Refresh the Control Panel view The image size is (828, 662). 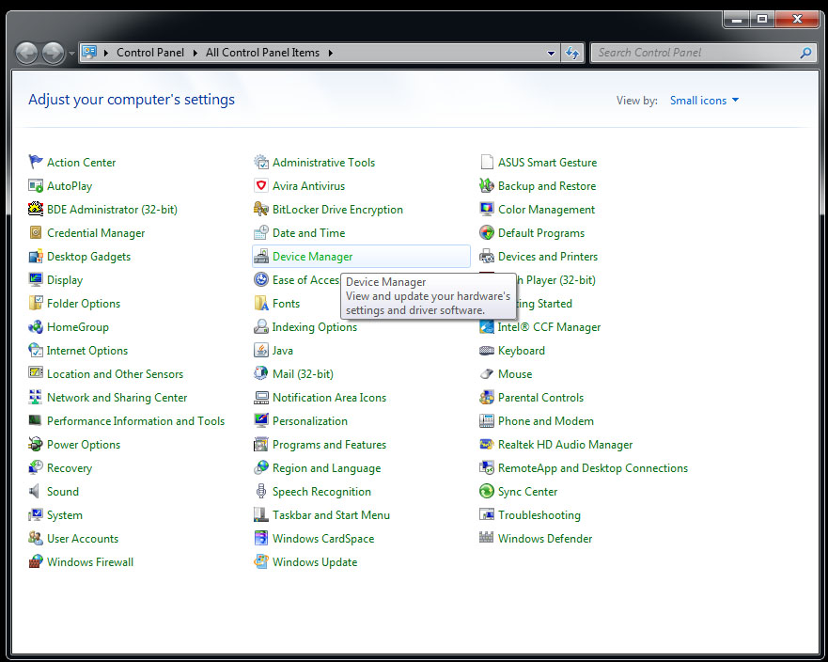tap(572, 53)
